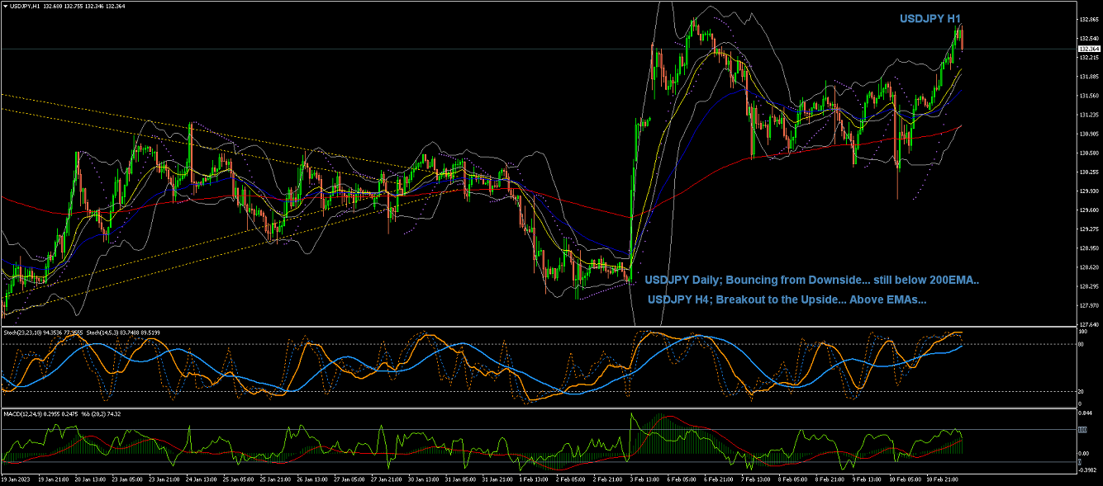
Task: Click the 132.865 value on price scale
Action: pos(1088,19)
